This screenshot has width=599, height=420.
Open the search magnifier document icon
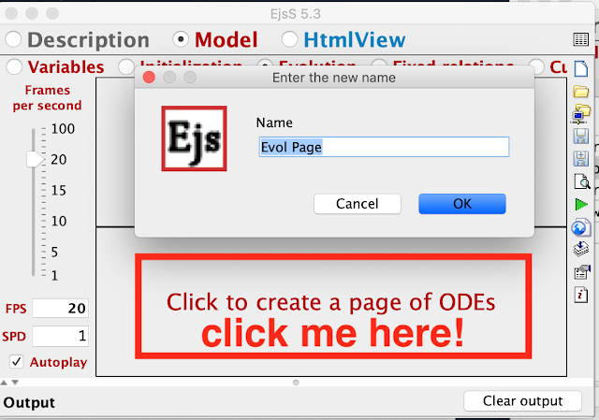(x=582, y=181)
